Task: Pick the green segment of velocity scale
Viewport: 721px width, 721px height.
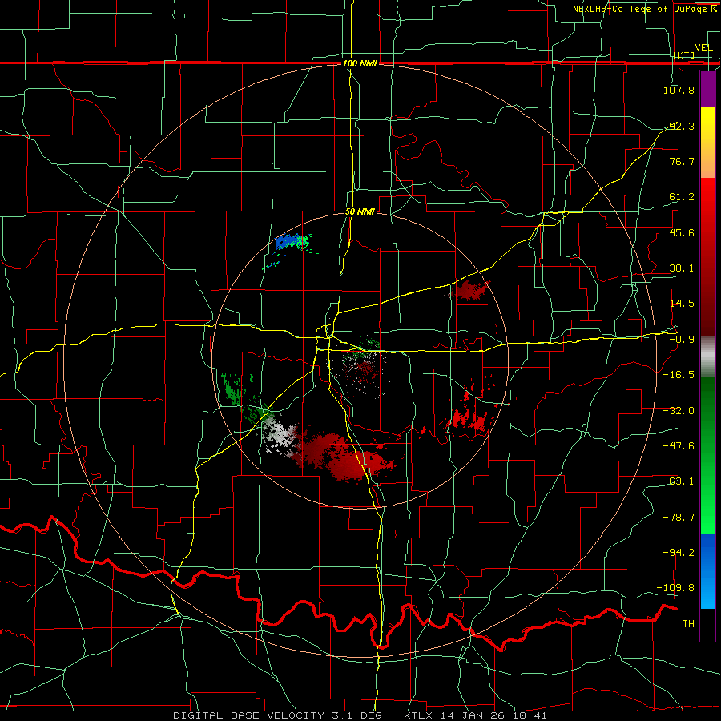Action: pyautogui.click(x=707, y=455)
